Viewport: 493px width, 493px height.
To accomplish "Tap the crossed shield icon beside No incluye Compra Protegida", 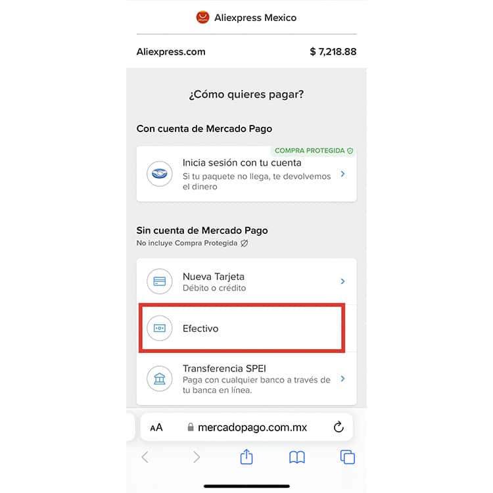I will [x=245, y=243].
